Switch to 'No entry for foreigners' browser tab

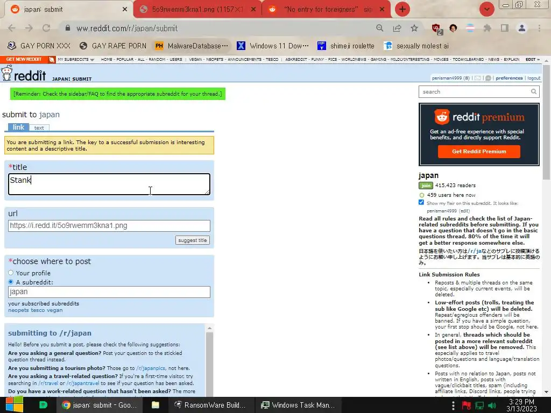point(327,9)
